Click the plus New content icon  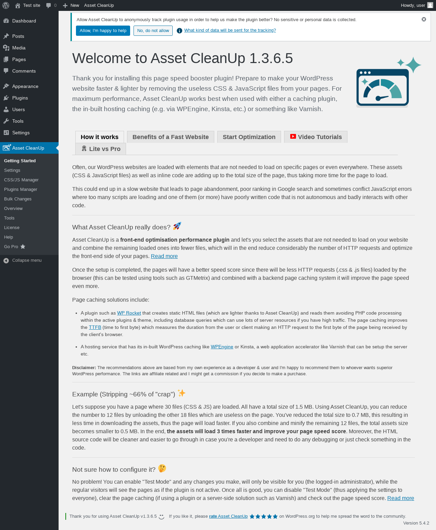coord(65,5)
